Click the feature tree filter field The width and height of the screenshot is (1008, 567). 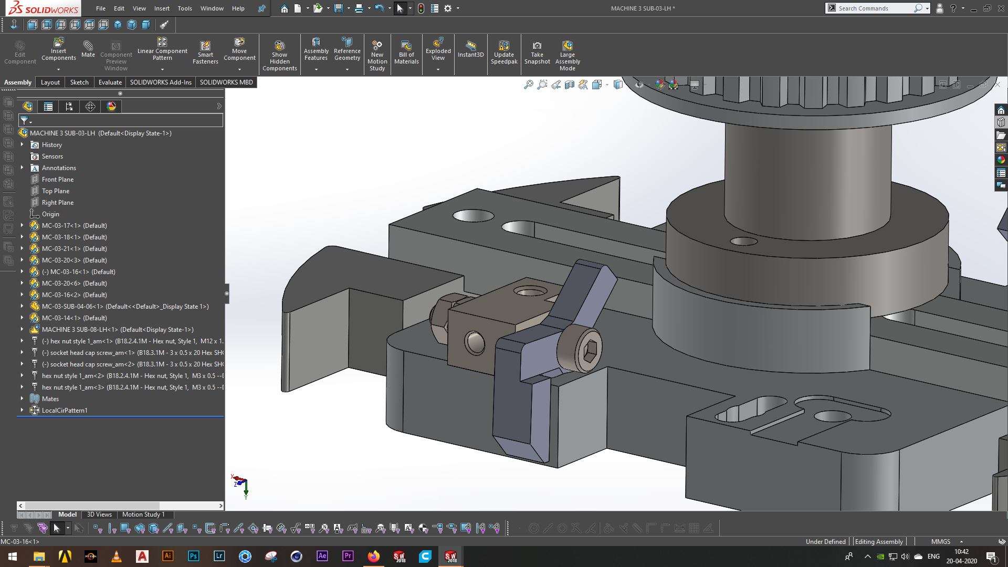coord(121,121)
